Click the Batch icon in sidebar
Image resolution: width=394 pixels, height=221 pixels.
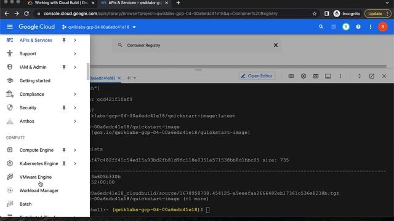click(x=10, y=204)
